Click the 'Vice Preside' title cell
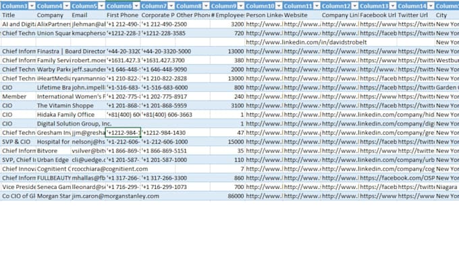Image resolution: width=459 pixels, height=276 pixels. tap(18, 188)
